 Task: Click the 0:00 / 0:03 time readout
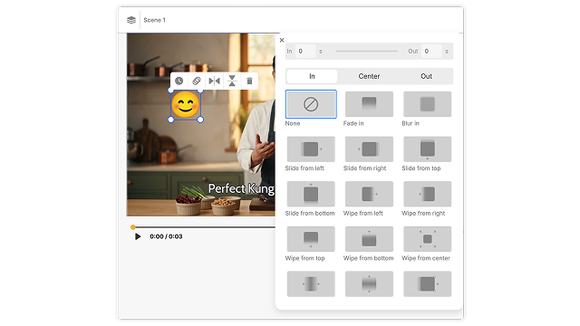[x=166, y=236]
